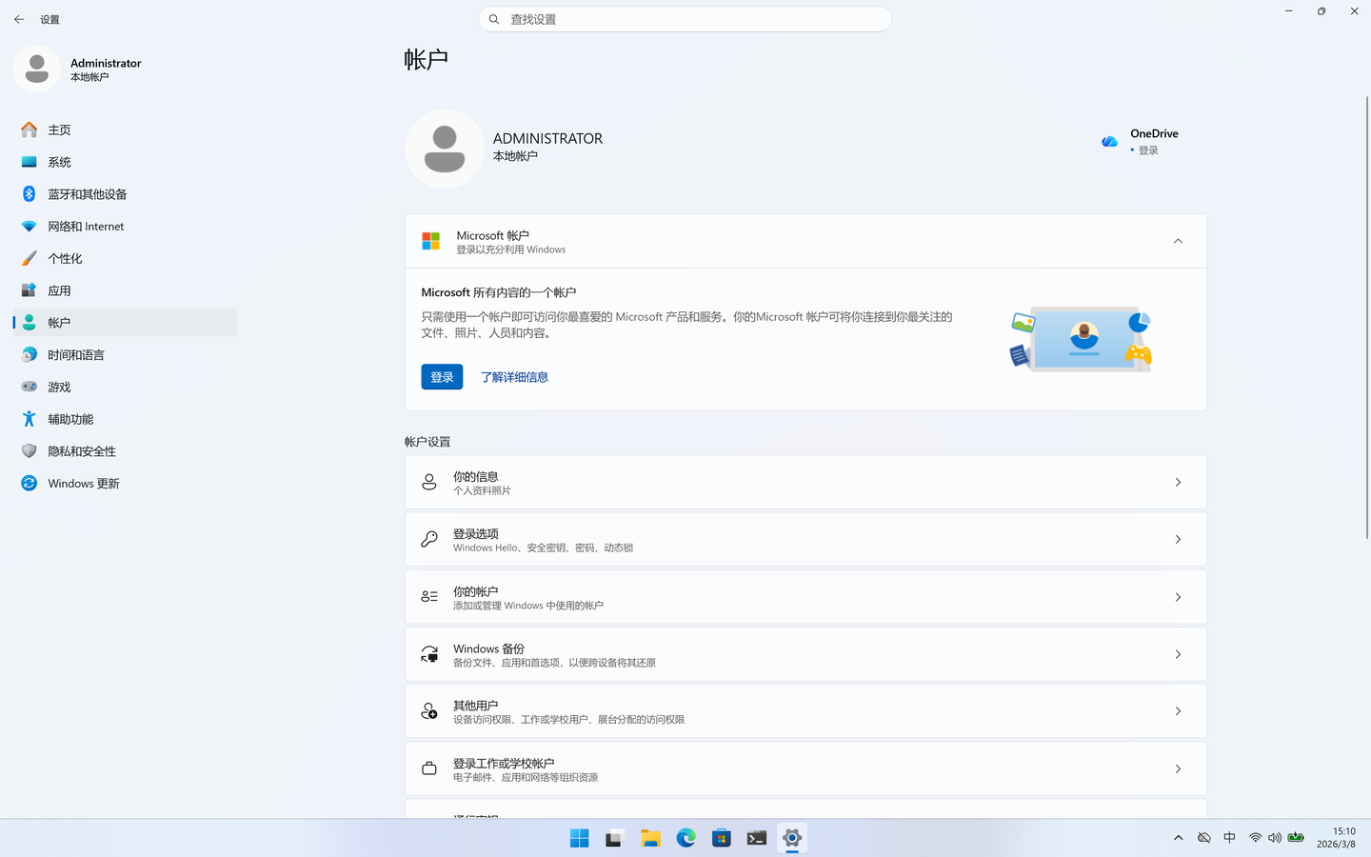Open the Windows Start button
The width and height of the screenshot is (1371, 857).
pyautogui.click(x=579, y=838)
